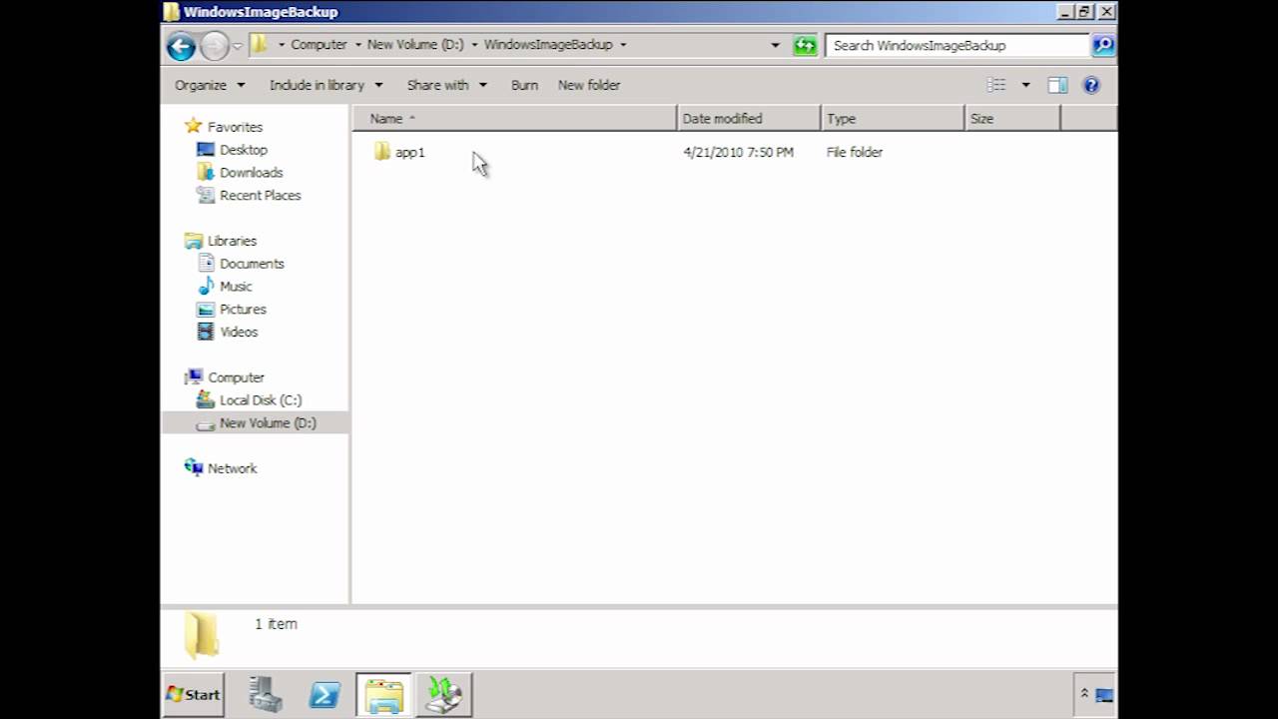Expand the address bar history dropdown
The image size is (1278, 719).
(x=775, y=45)
